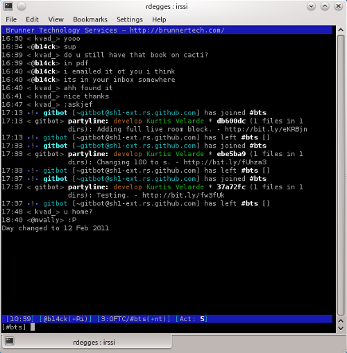Click the message 'in pdf'
347x353 pixels.
pyautogui.click(x=76, y=63)
